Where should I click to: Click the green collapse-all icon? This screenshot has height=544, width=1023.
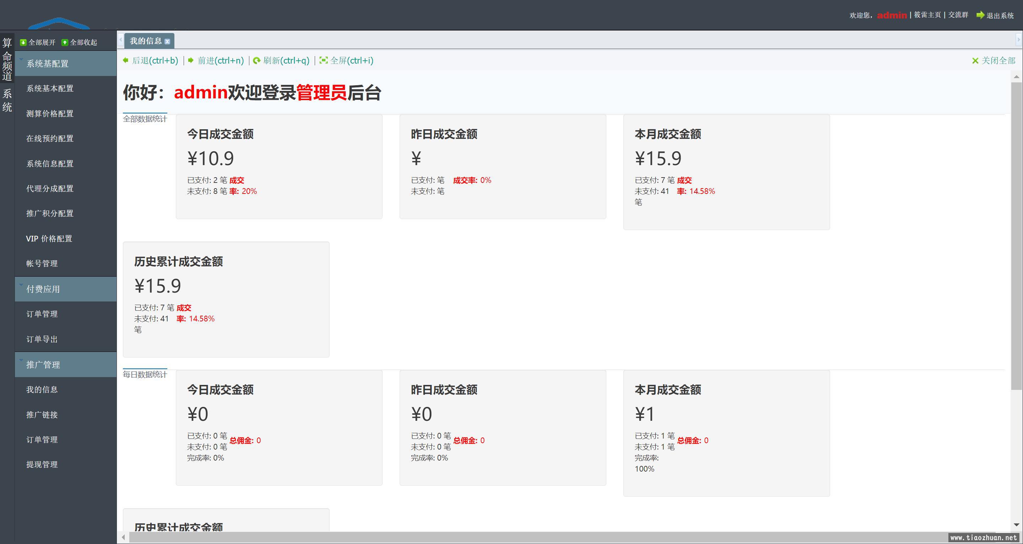click(65, 43)
